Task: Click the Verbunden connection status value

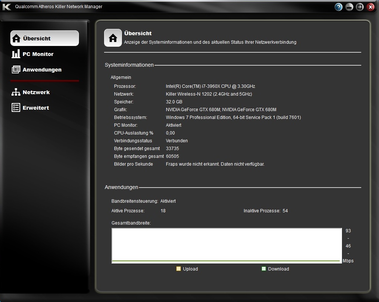Action: point(177,141)
